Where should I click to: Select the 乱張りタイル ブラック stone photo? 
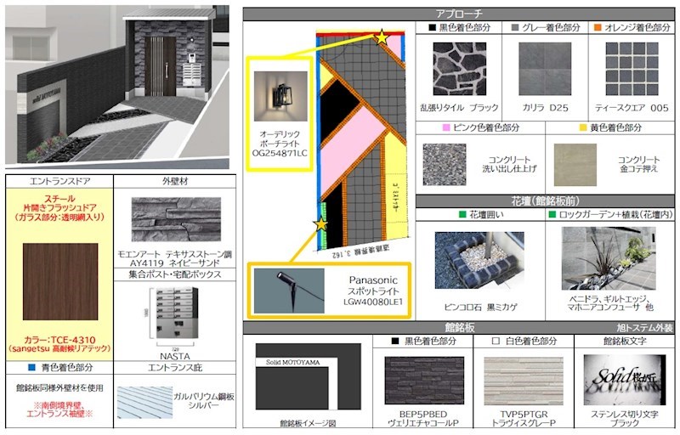(x=460, y=70)
